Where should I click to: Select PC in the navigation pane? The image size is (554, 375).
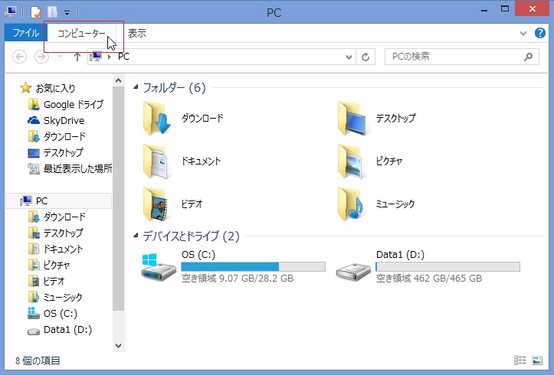(x=59, y=201)
